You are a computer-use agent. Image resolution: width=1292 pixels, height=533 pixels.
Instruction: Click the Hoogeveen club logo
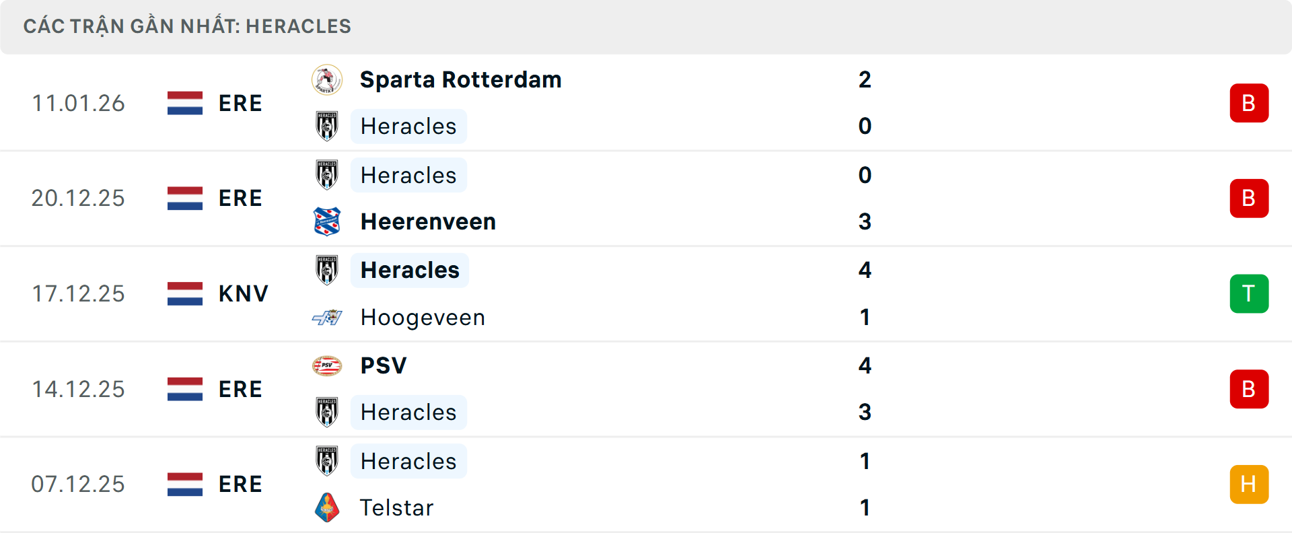pos(327,317)
